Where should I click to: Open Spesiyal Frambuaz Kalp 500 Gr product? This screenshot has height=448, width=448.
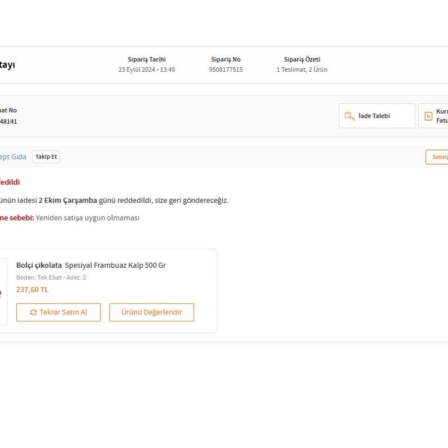[x=115, y=265]
